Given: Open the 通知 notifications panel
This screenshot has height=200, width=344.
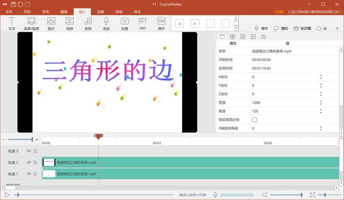Looking at the screenshot, I should click(281, 28).
